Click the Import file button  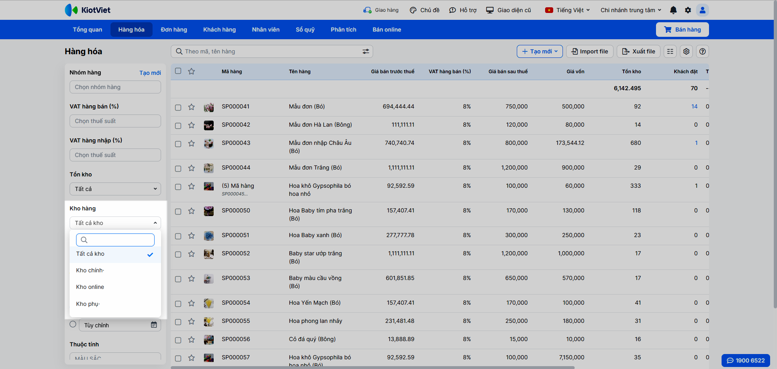[x=590, y=51]
